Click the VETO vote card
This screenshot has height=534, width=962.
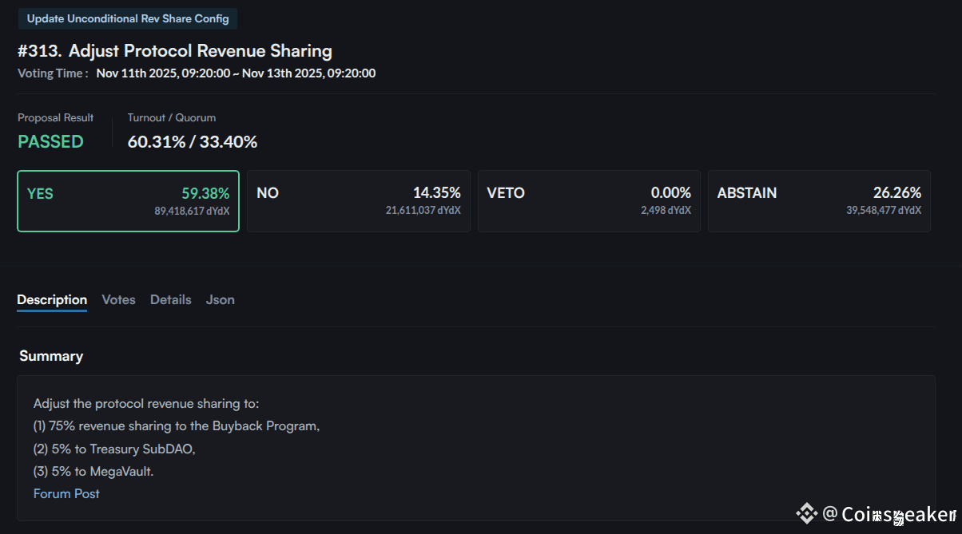tap(589, 201)
